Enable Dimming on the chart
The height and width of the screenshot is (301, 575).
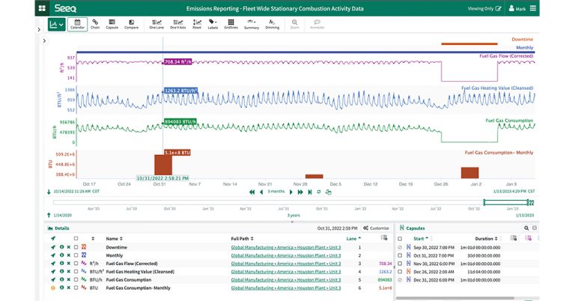(272, 25)
